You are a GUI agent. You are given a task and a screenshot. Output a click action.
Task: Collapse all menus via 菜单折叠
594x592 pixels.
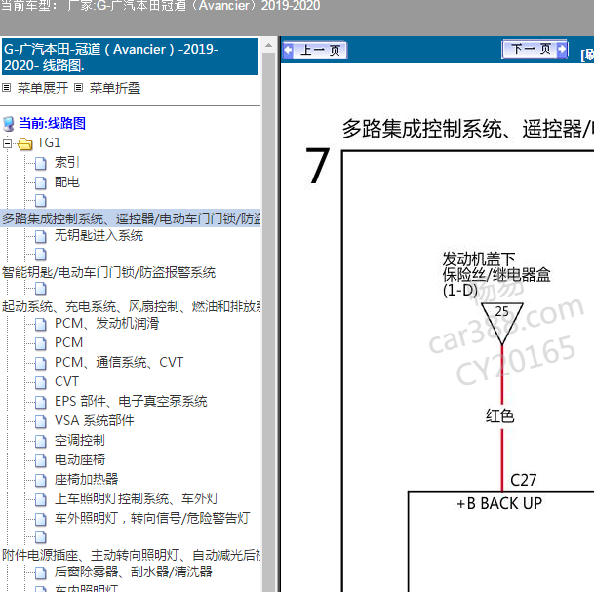pyautogui.click(x=115, y=88)
